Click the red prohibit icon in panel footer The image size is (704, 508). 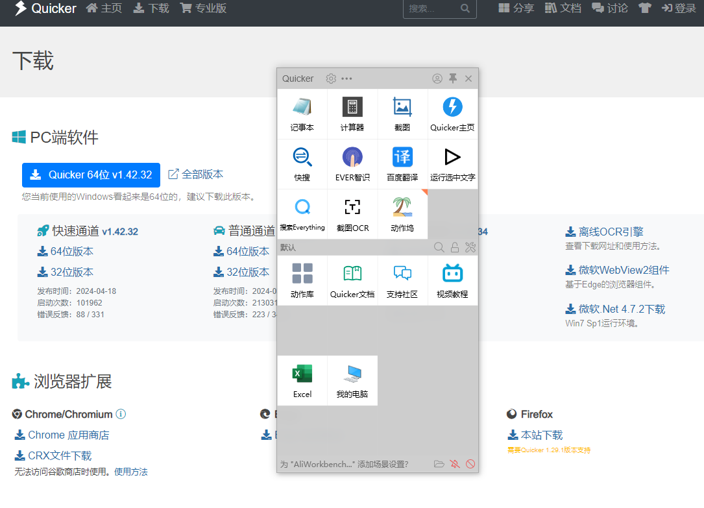click(470, 464)
